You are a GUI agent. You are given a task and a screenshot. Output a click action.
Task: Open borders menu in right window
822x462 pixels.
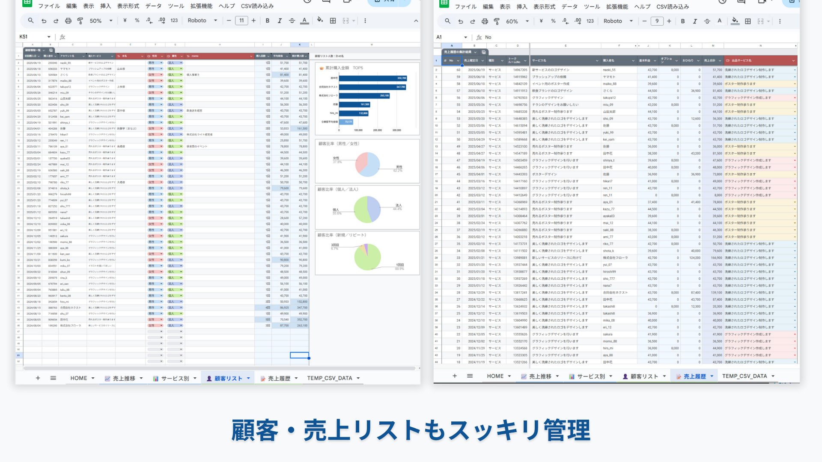tap(748, 21)
